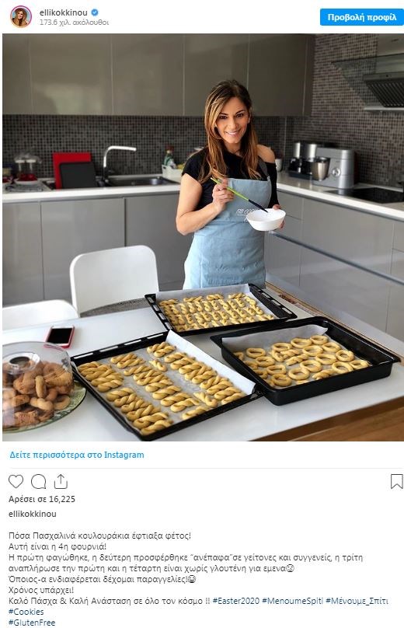Open the #Μένουμε_Σπίτι hashtag

coord(357,601)
